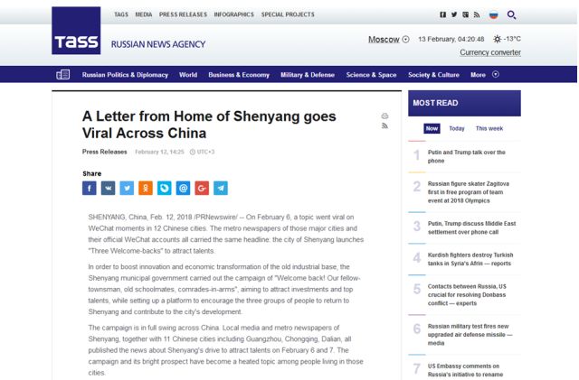The image size is (579, 380).
Task: Open Business & Economy section
Action: (x=238, y=75)
